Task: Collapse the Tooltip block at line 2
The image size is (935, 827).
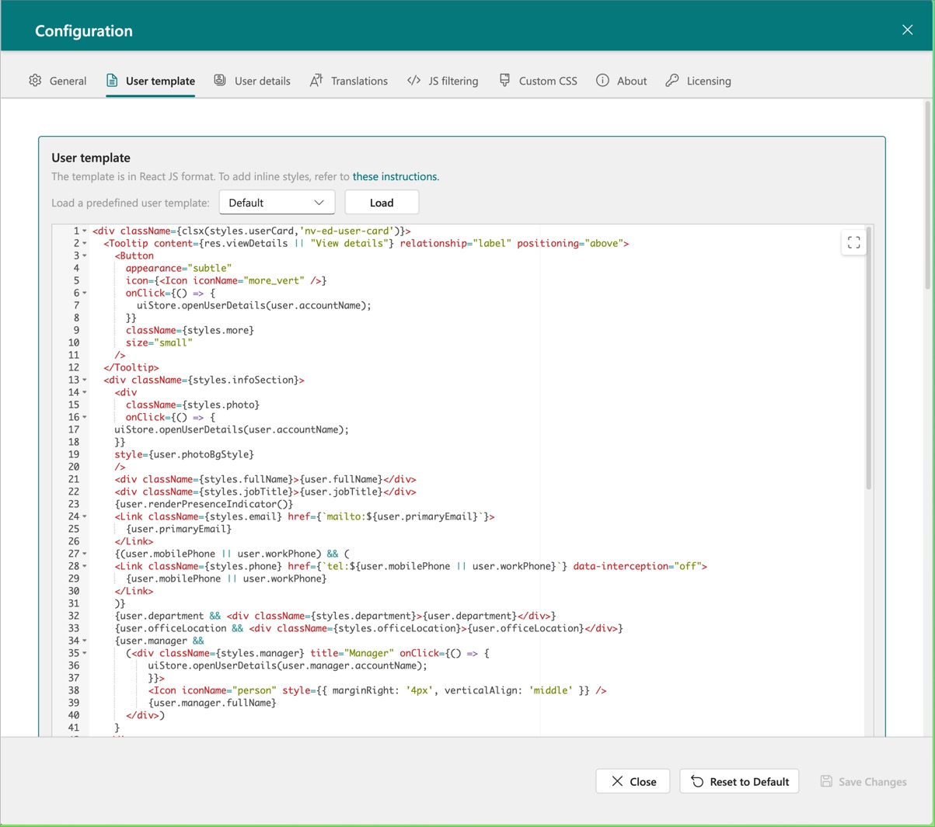Action: point(85,244)
